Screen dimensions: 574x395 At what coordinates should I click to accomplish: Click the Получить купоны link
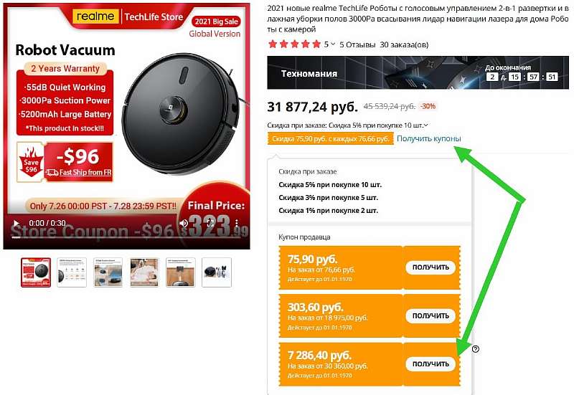point(428,138)
